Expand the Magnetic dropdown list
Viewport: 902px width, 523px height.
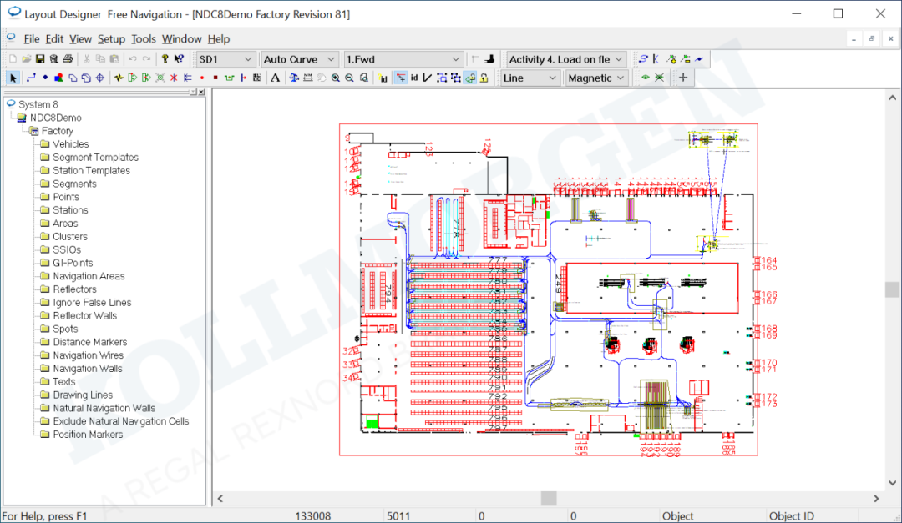[596, 78]
